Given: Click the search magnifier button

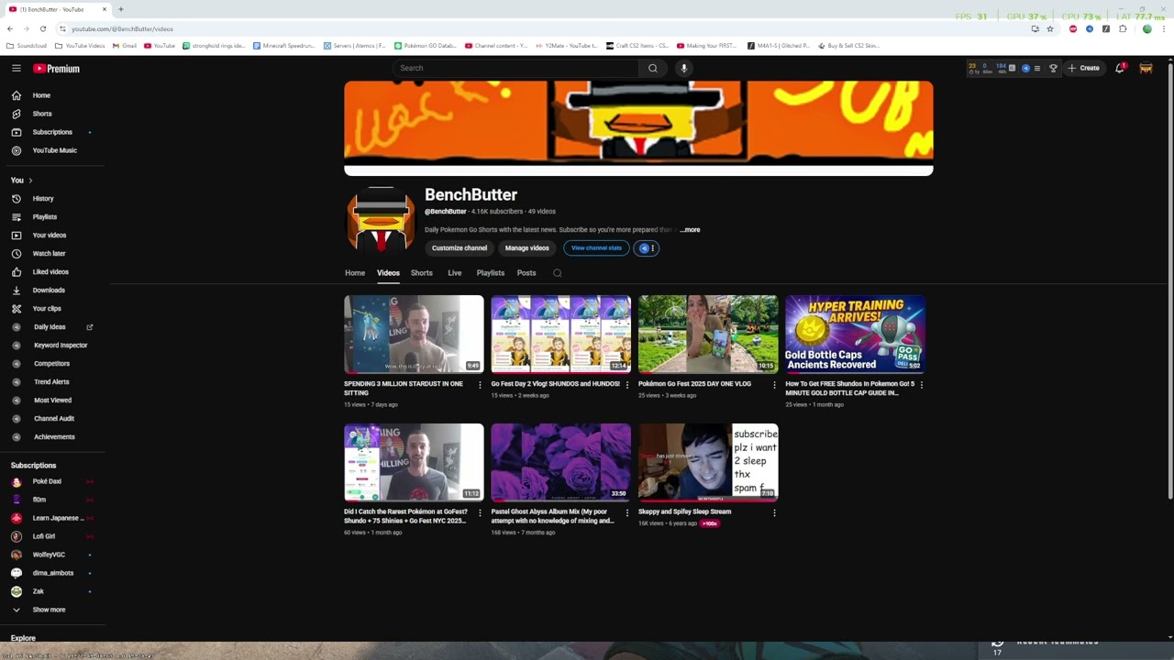Looking at the screenshot, I should tap(653, 68).
